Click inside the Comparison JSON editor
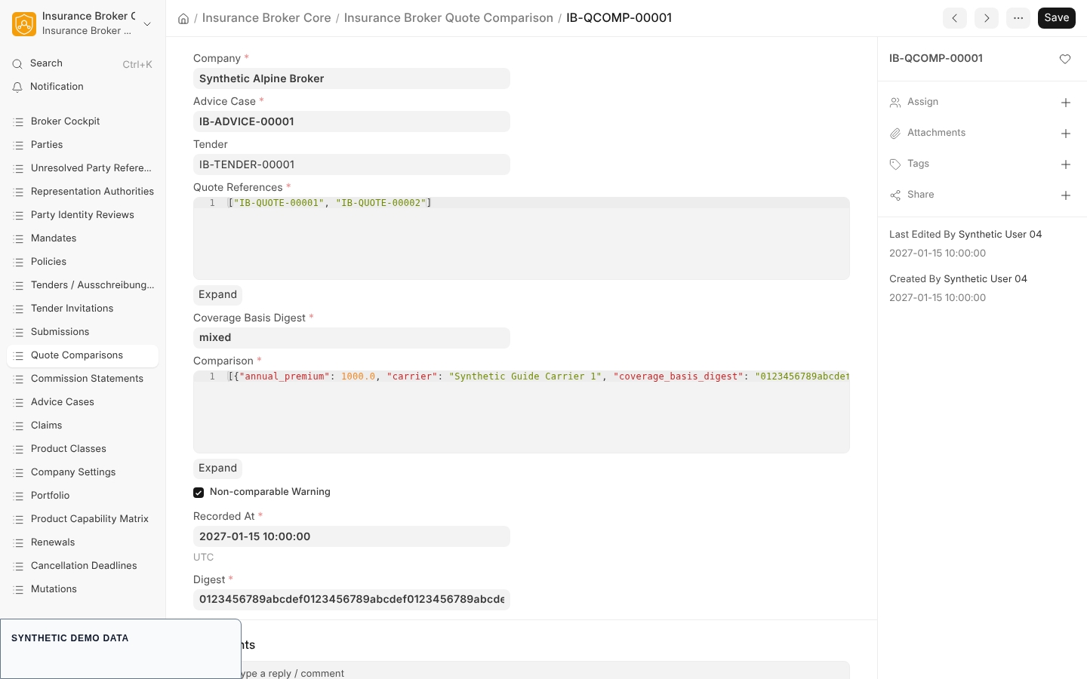 (522, 412)
